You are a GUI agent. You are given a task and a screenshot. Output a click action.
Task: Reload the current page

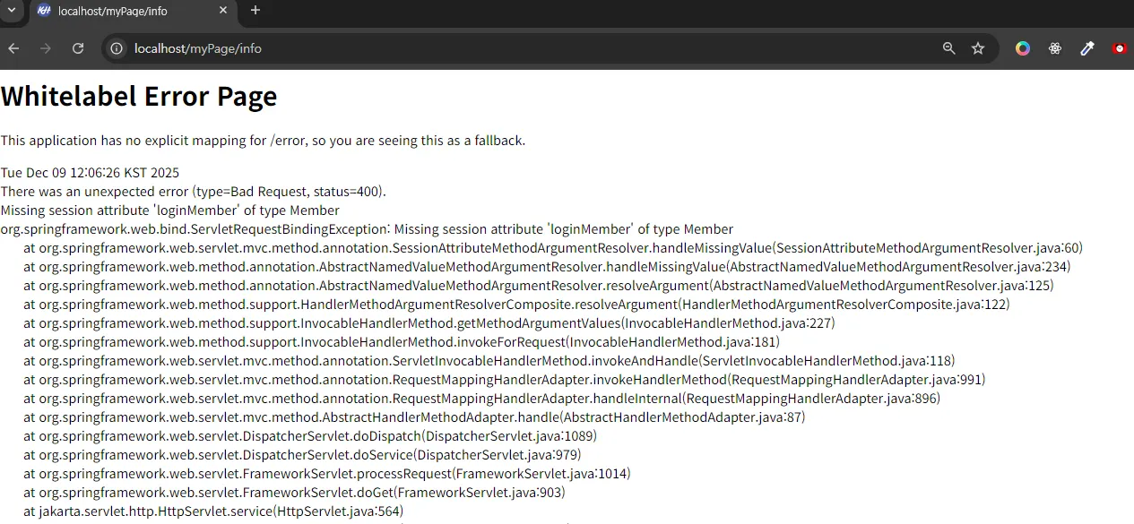pyautogui.click(x=78, y=48)
